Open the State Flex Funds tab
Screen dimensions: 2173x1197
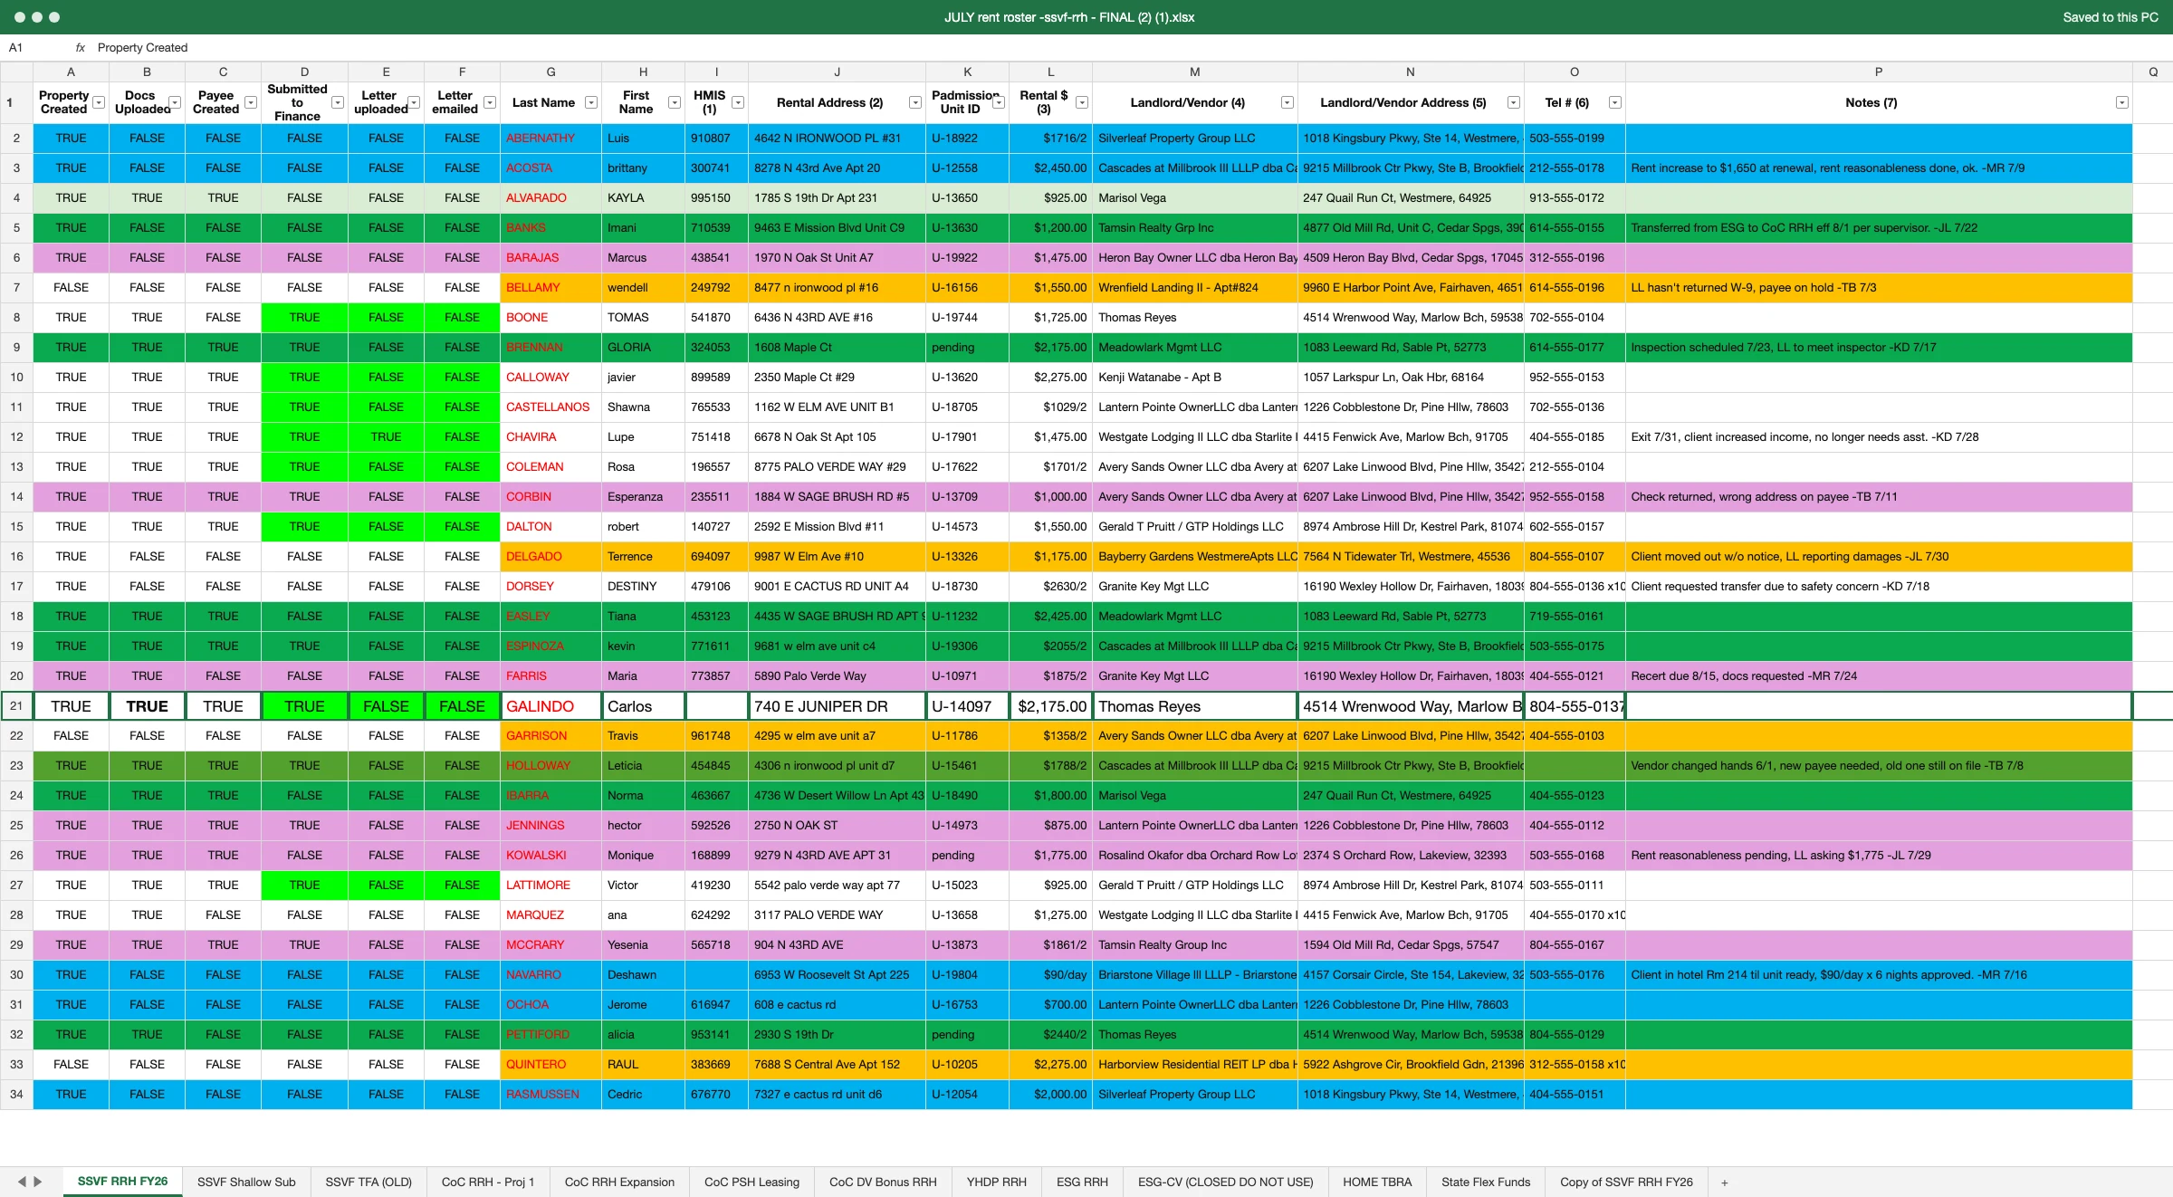click(x=1486, y=1182)
